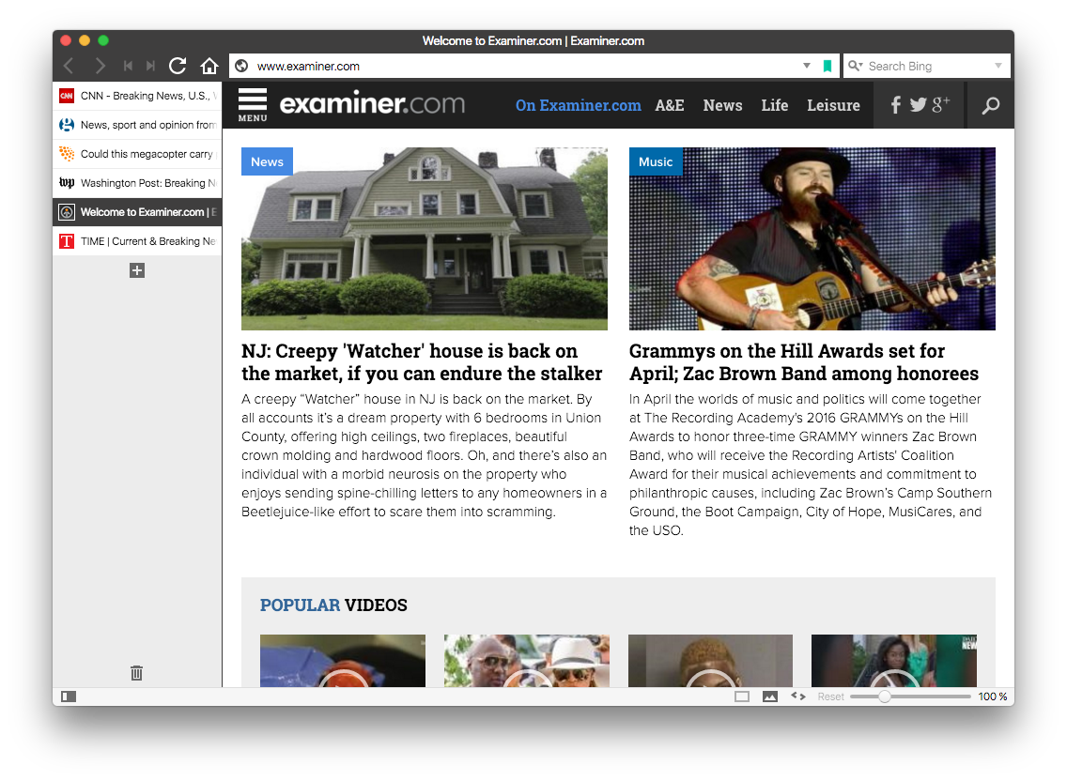This screenshot has width=1067, height=781.
Task: Open the Grammys on the Hill headline
Action: tap(804, 362)
